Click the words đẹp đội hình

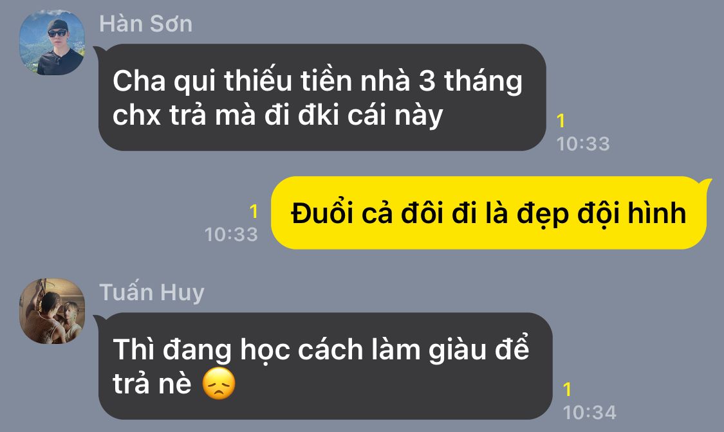[x=602, y=214]
